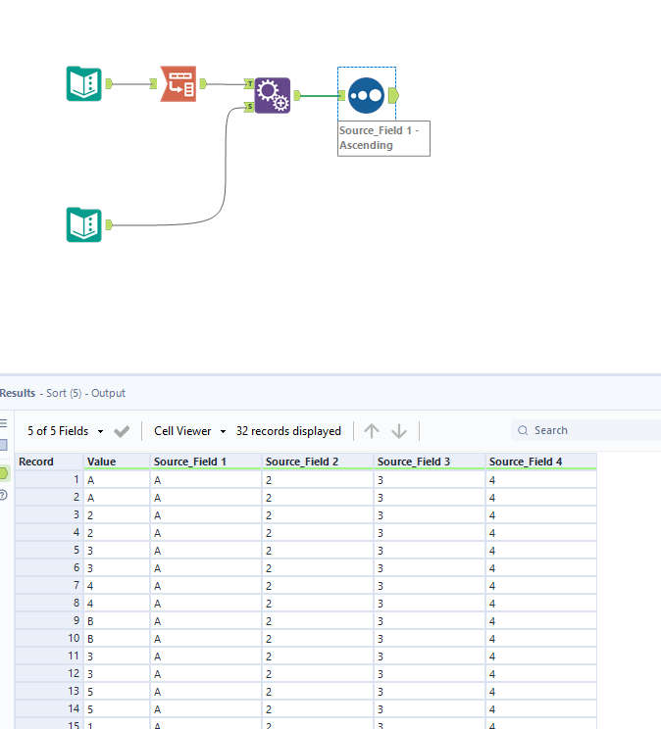Open the '5 of 5 Fields' dropdown
661x729 pixels.
(x=66, y=431)
